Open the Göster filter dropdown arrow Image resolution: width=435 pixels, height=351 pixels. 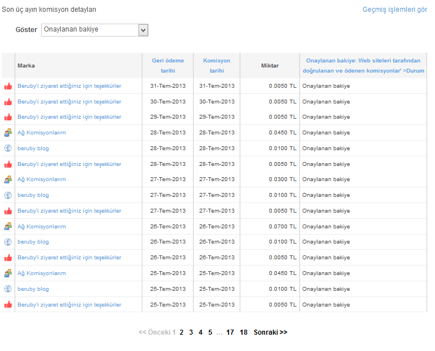tap(143, 30)
